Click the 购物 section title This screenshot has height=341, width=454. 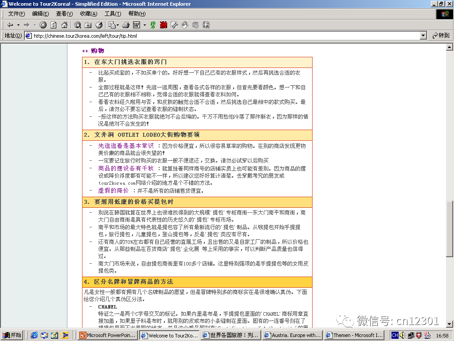(97, 51)
